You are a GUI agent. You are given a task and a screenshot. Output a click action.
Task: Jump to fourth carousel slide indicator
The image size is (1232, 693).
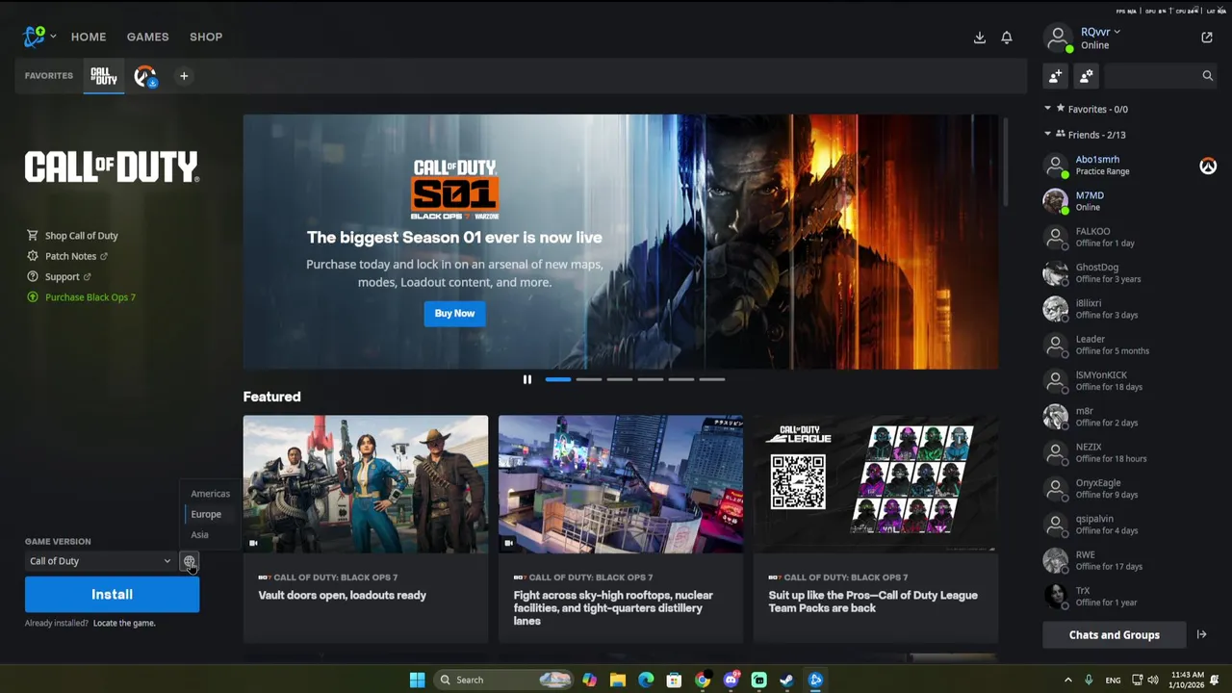pyautogui.click(x=651, y=379)
